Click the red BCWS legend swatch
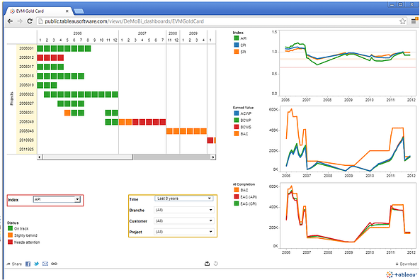Screen dimensions: 420x280 tap(237, 127)
